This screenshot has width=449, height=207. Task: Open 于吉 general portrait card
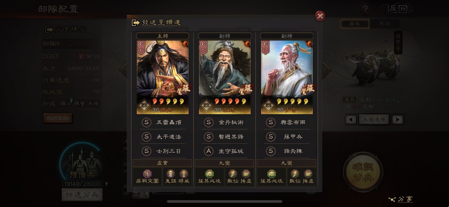[287, 77]
